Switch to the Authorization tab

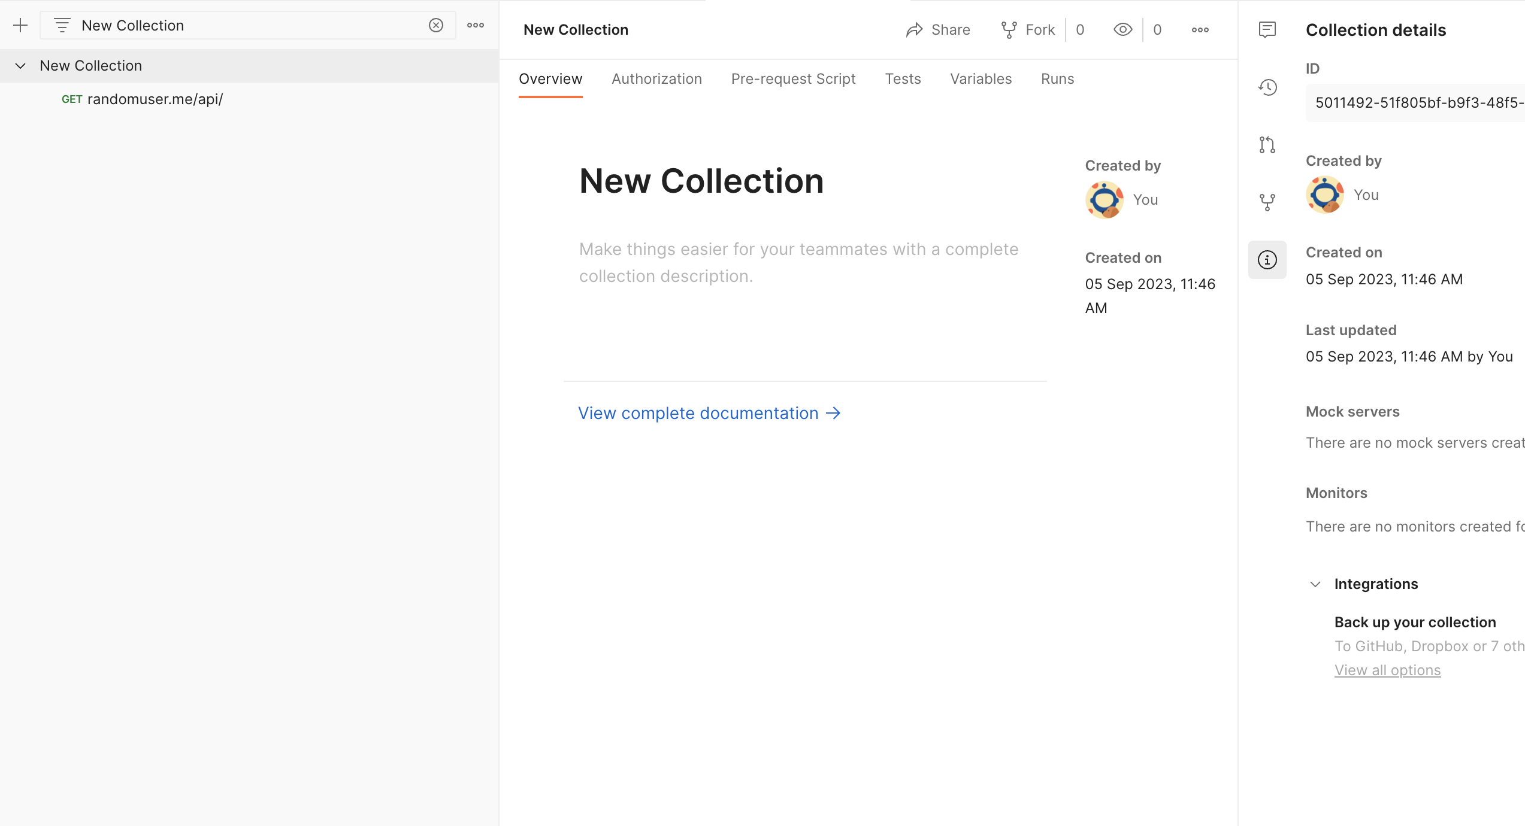656,79
